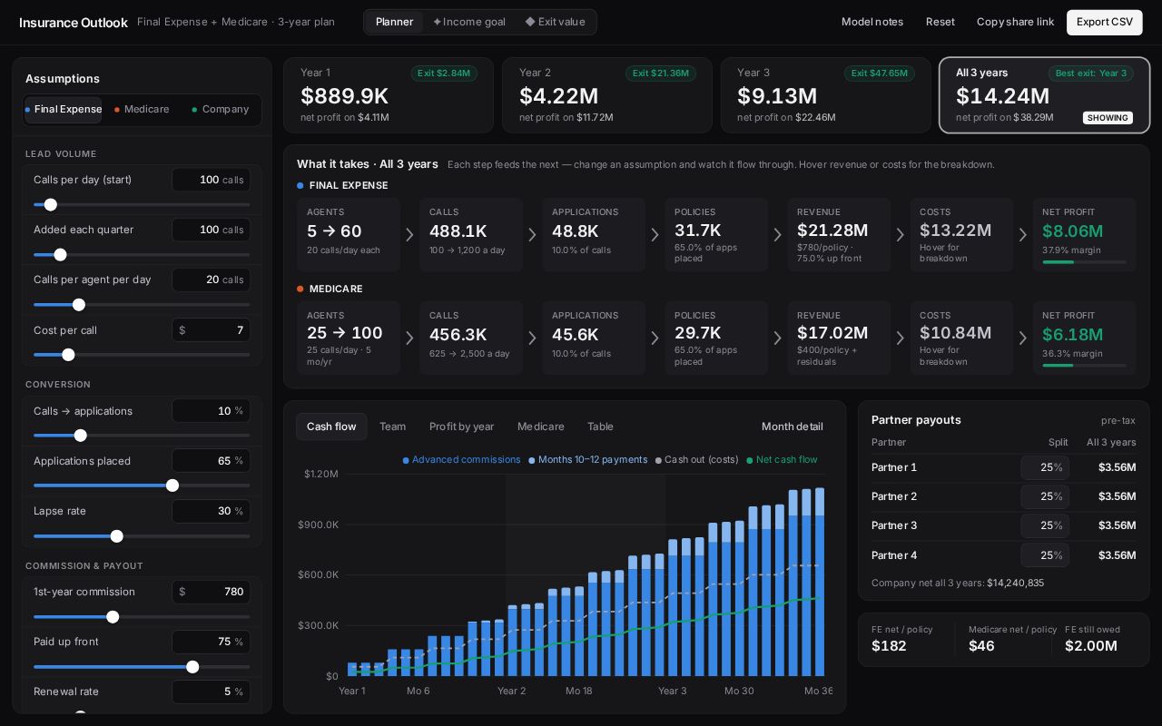Toggle the Months 10–12 payments legend series

[588, 460]
